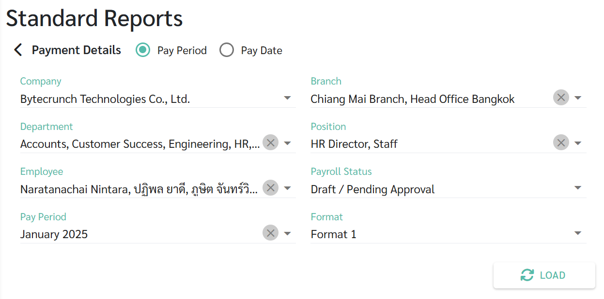Clear the Department selection with the X icon

[270, 142]
